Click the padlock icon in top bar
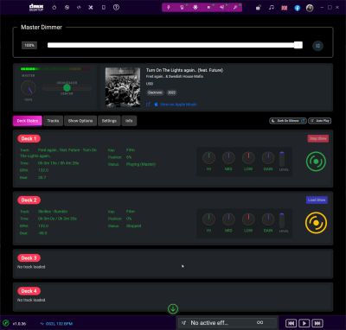The height and width of the screenshot is (330, 346). point(259,8)
